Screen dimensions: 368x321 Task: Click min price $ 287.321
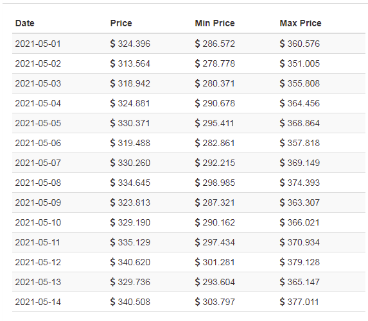click(x=215, y=202)
